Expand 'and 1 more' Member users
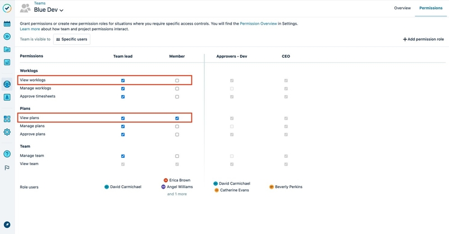449x234 pixels. click(x=177, y=194)
